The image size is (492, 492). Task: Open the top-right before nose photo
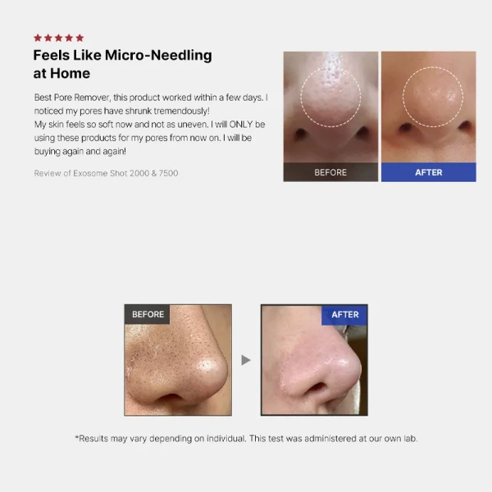point(330,107)
